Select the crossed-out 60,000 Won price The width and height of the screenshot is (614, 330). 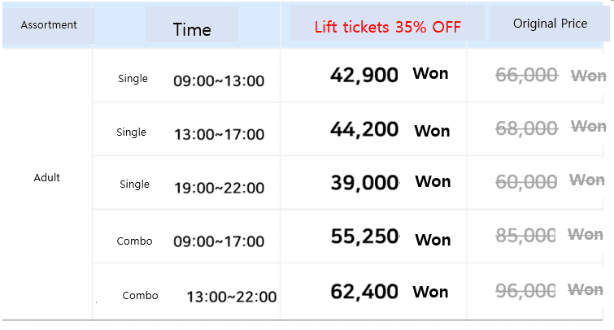point(551,180)
